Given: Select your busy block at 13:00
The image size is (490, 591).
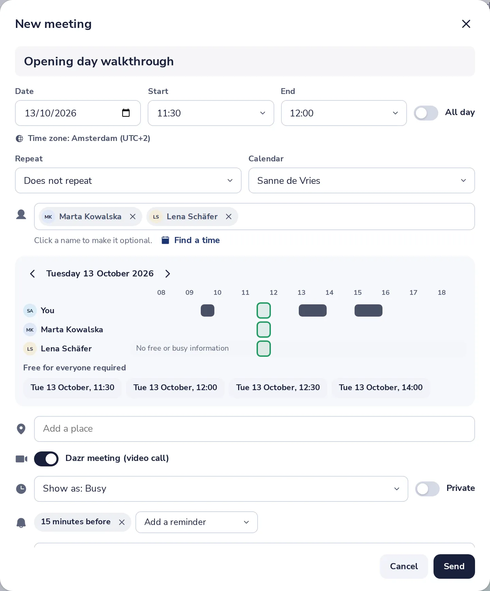Looking at the screenshot, I should pyautogui.click(x=313, y=310).
